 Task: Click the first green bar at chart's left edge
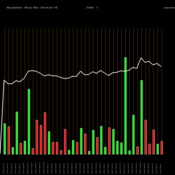(x=5, y=139)
